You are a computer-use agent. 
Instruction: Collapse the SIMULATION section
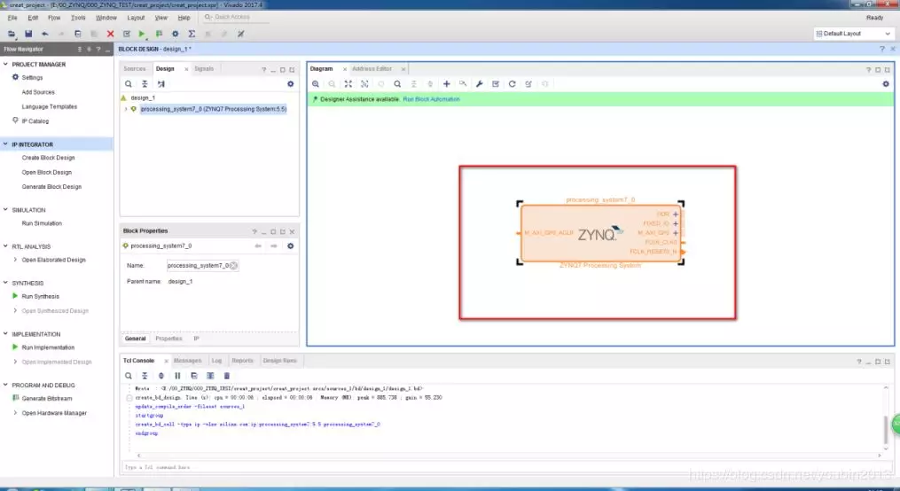5,210
